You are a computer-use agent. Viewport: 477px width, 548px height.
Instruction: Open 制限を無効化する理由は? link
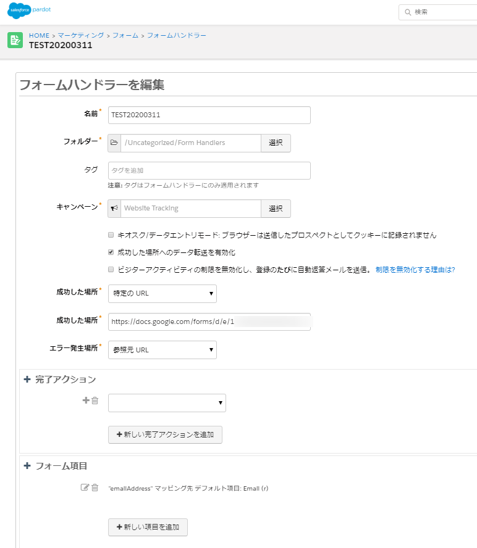point(415,270)
